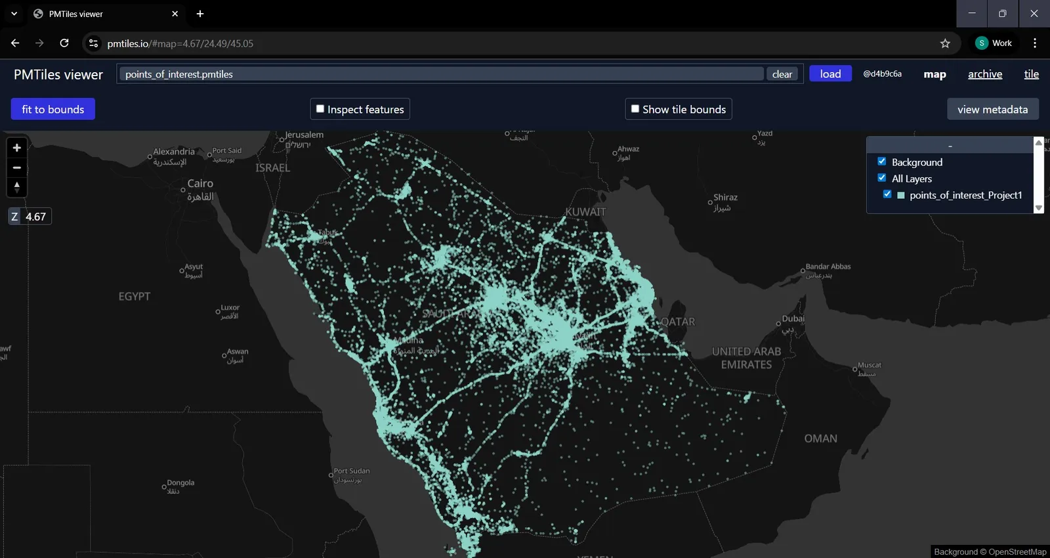This screenshot has width=1050, height=558.
Task: Collapse the layers panel with the dash header
Action: pyautogui.click(x=950, y=145)
